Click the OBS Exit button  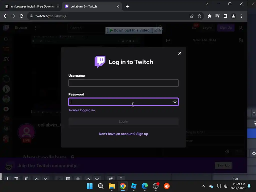coord(235,179)
